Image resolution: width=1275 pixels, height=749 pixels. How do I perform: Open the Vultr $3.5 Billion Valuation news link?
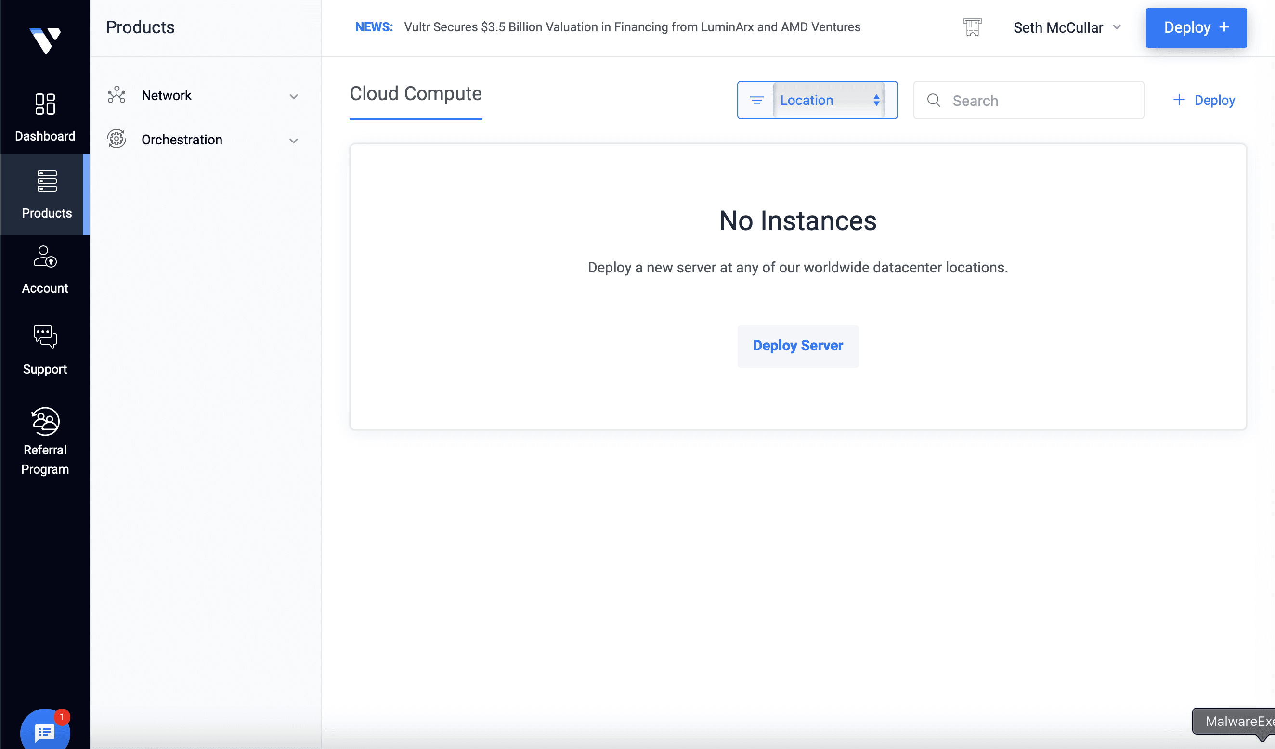[632, 27]
